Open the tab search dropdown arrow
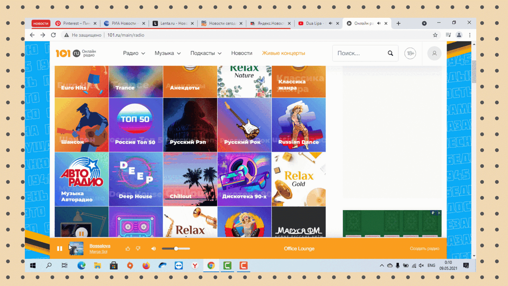This screenshot has height=286, width=508. point(424,23)
